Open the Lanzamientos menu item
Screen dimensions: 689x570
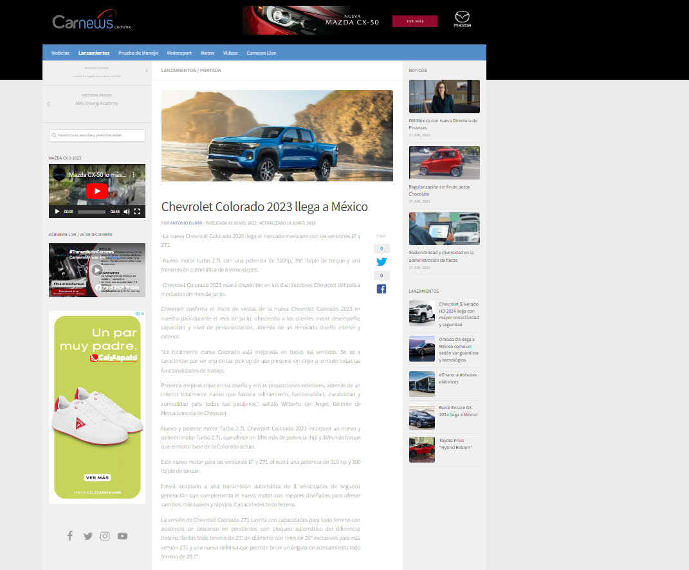93,53
